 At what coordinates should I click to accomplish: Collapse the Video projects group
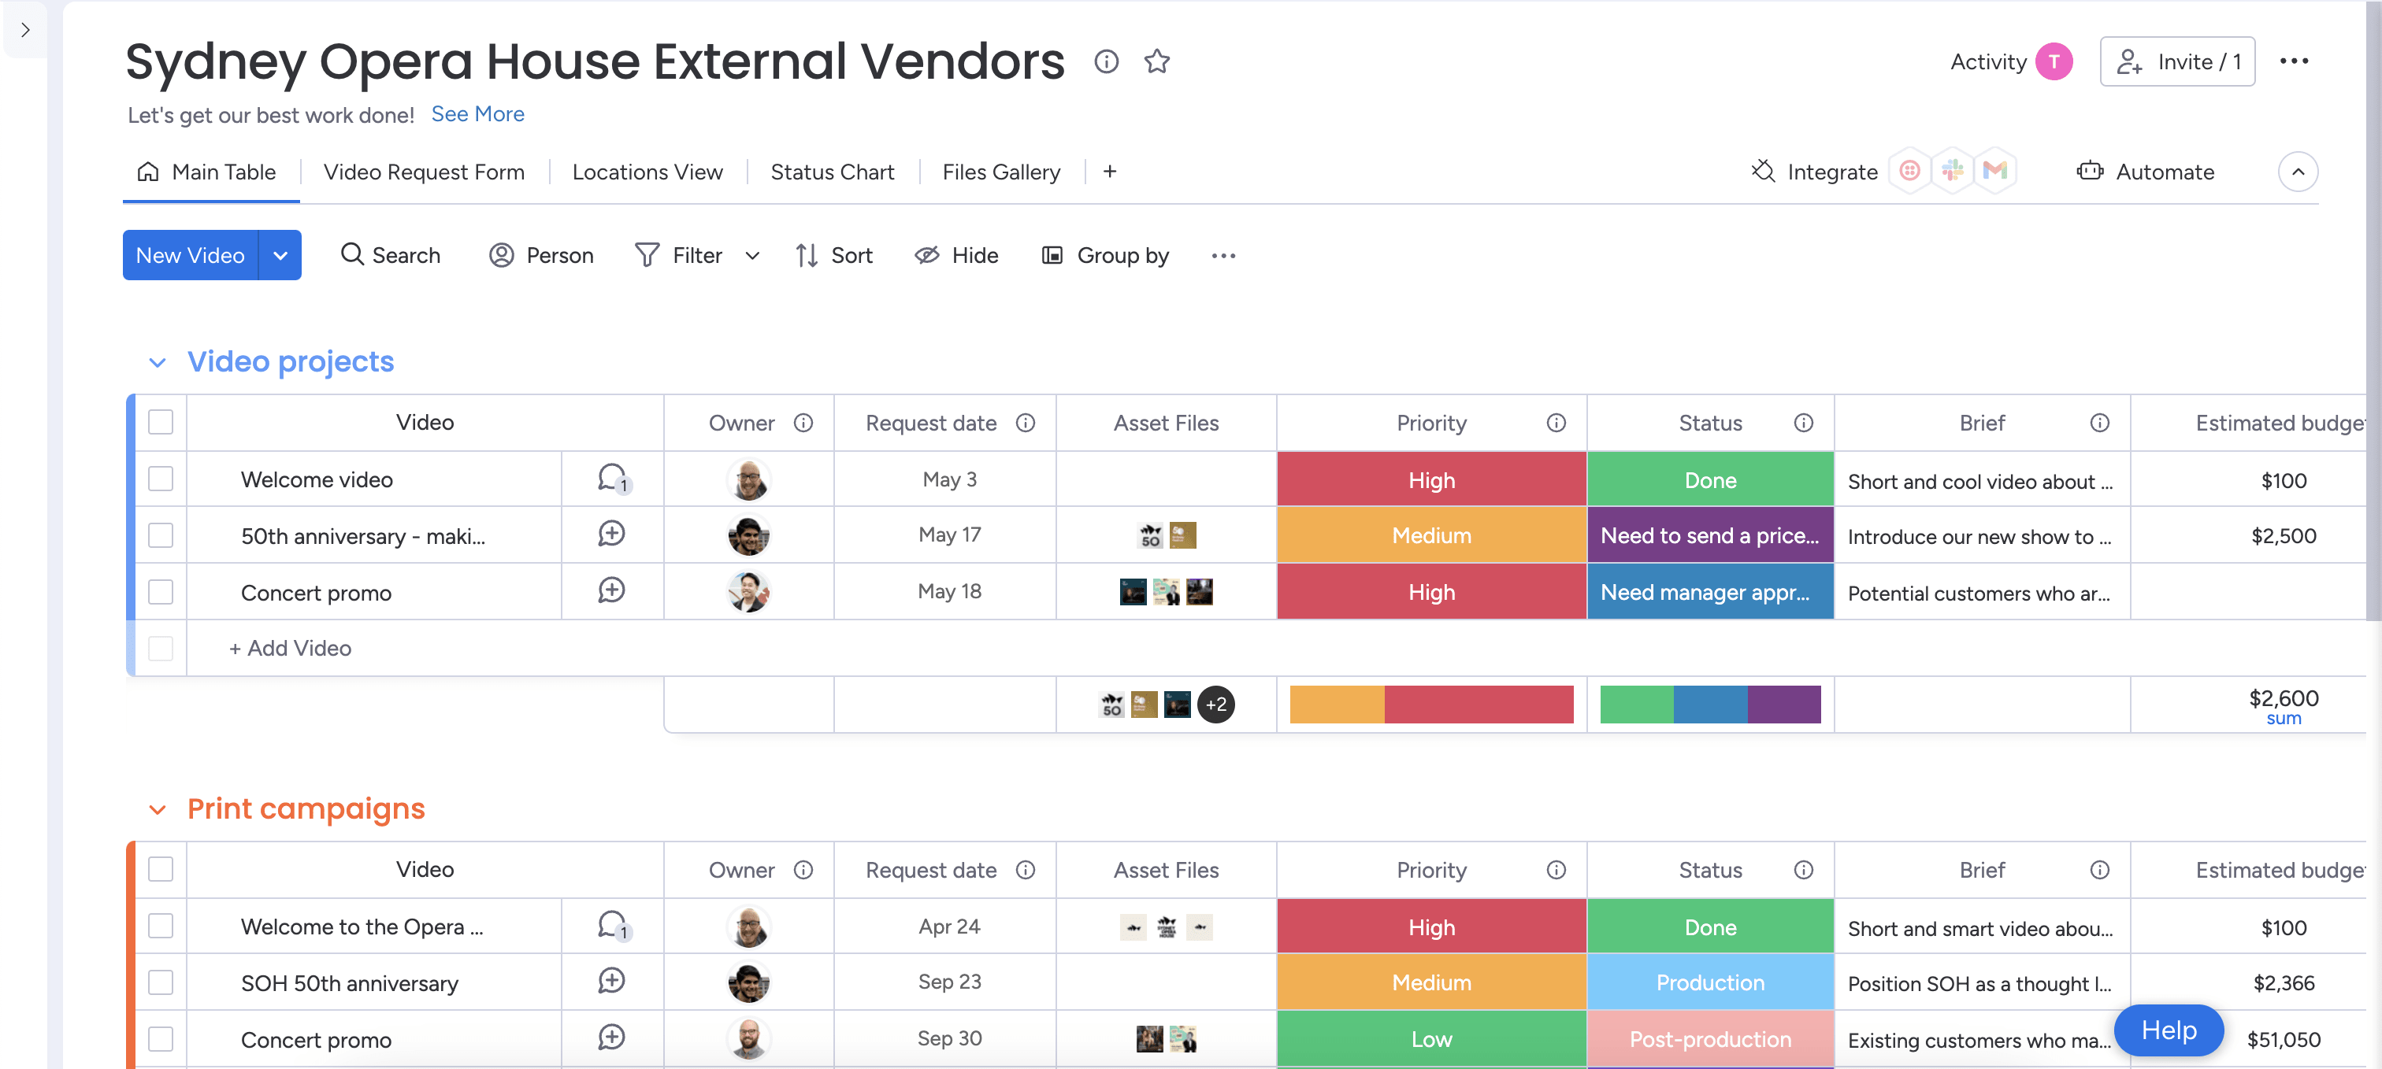click(x=158, y=363)
